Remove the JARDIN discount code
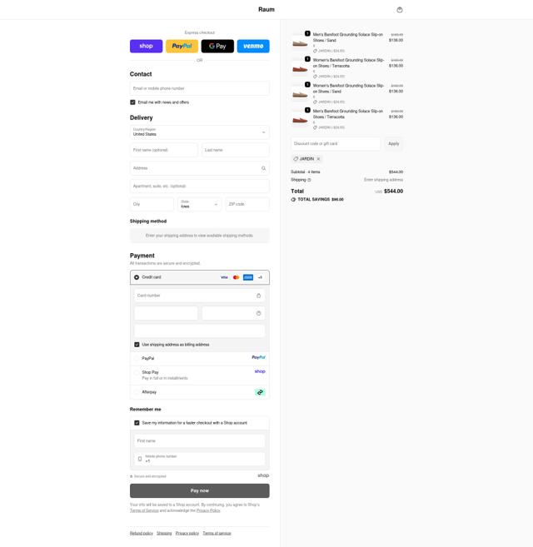533x547 pixels. coord(318,159)
